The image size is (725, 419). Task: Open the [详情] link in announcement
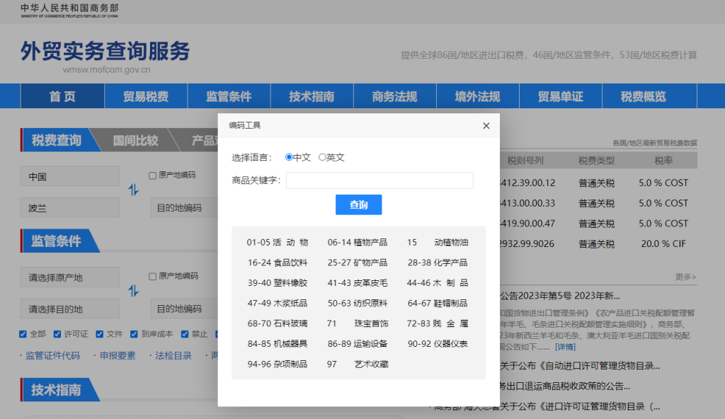[x=565, y=347]
